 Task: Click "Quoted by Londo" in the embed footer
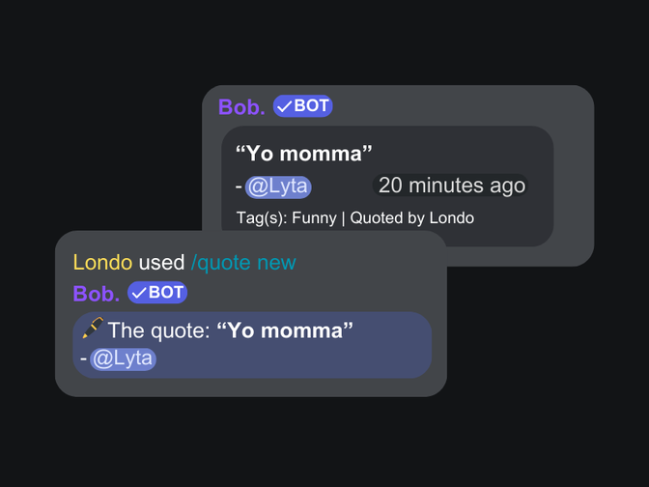(x=412, y=217)
